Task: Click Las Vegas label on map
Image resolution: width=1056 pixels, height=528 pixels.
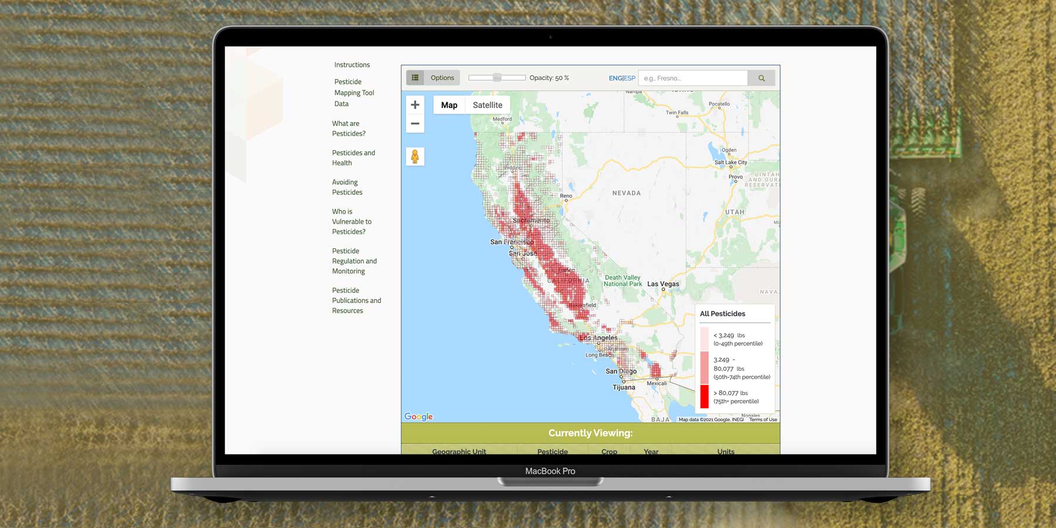Action: 663,284
